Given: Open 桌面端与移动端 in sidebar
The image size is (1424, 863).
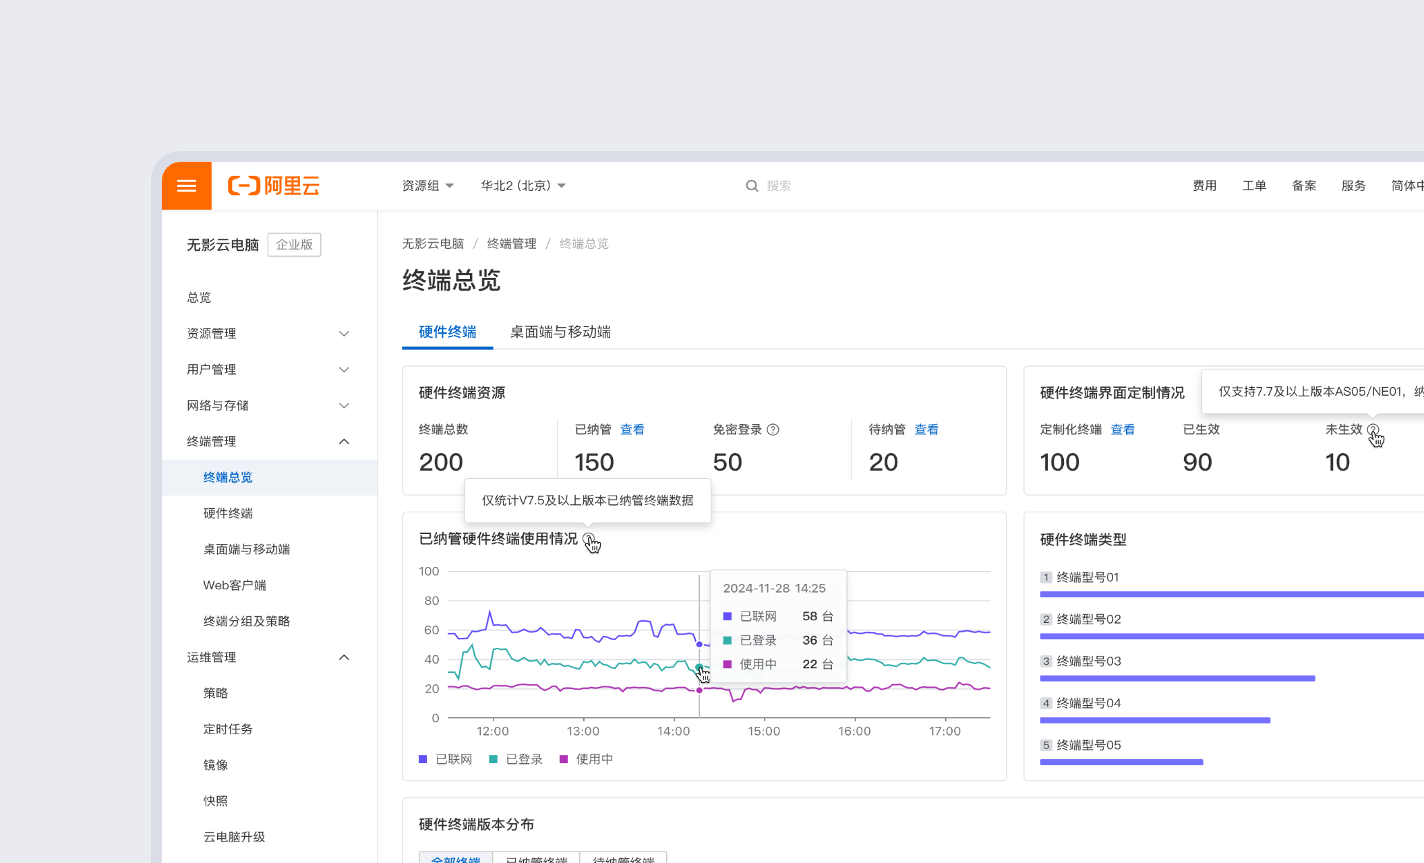Looking at the screenshot, I should click(269, 549).
